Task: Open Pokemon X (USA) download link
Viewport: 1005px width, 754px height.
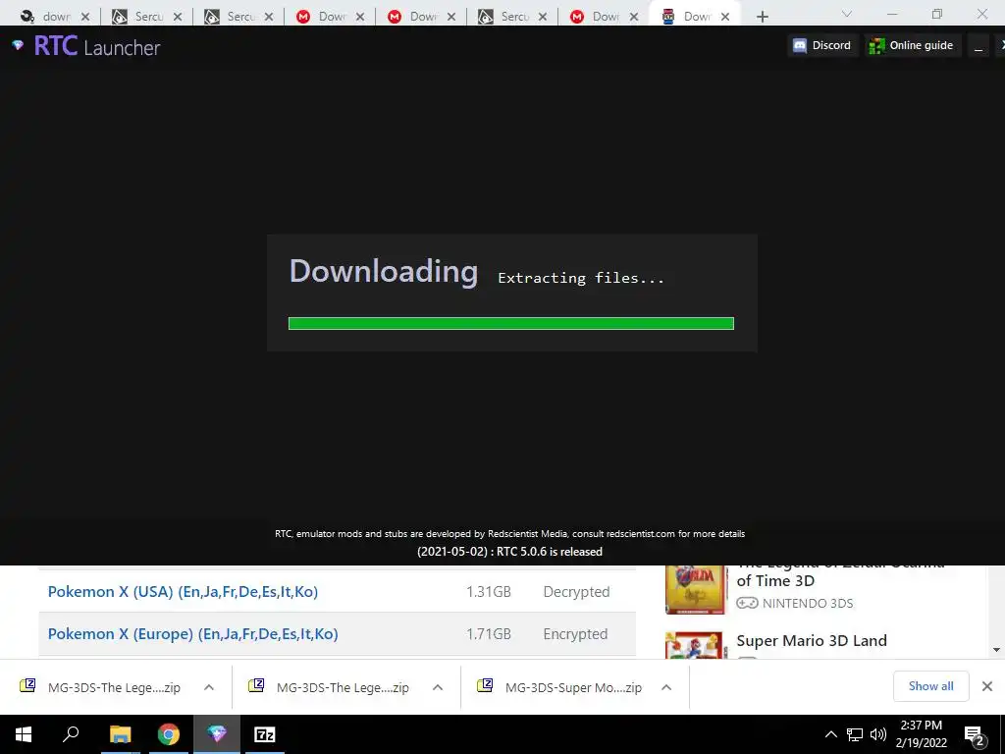Action: (183, 591)
